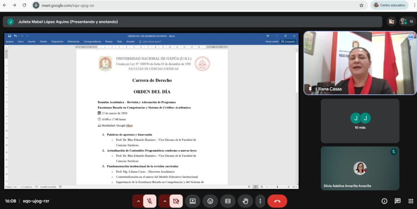This screenshot has height=209, width=417.
Task: Show the 13 participants list
Action: 407,22
